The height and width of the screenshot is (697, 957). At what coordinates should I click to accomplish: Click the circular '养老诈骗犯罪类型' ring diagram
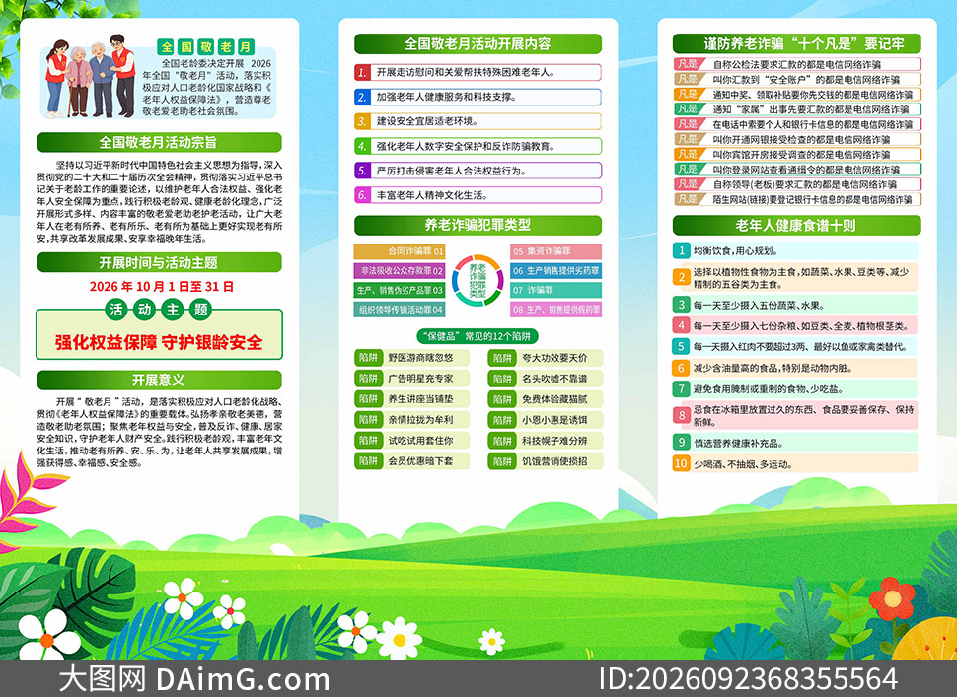point(478,280)
